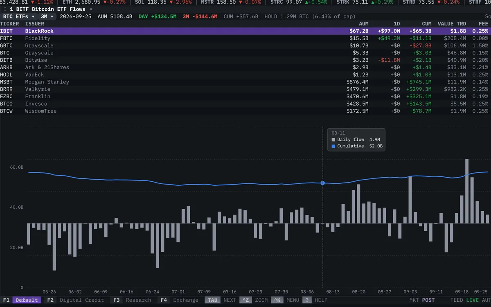The height and width of the screenshot is (307, 491).
Task: Sort by the TICKER column header
Action: (x=9, y=24)
